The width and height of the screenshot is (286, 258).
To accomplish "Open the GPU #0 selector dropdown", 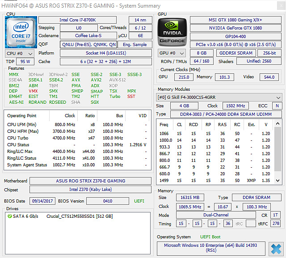I will pyautogui.click(x=172, y=53).
